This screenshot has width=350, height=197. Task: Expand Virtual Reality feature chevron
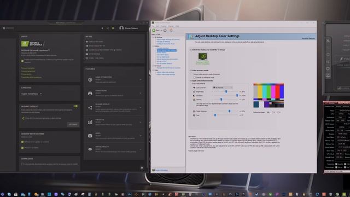[141, 149]
